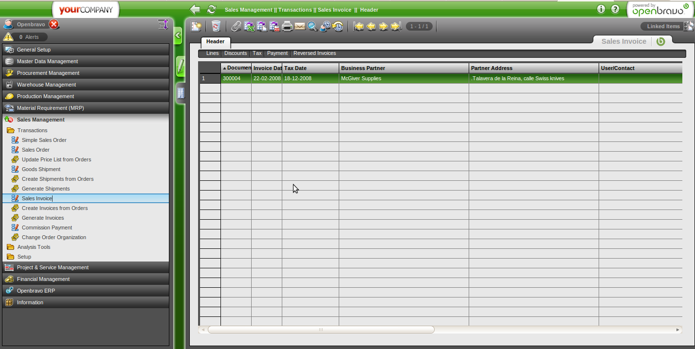Open the Tax subtab
695x349 pixels.
click(x=257, y=53)
